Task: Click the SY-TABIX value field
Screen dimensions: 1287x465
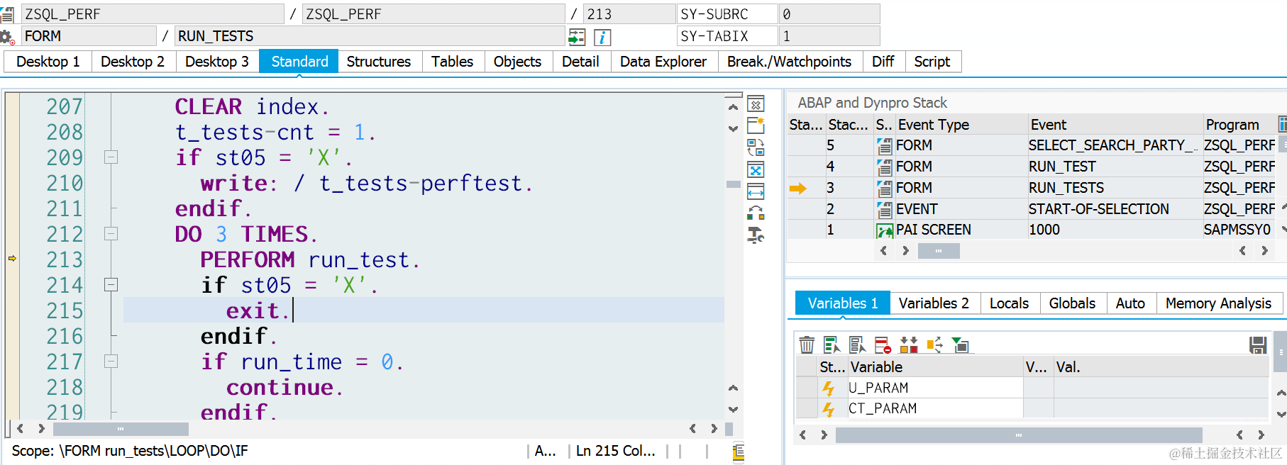Action: click(x=829, y=36)
